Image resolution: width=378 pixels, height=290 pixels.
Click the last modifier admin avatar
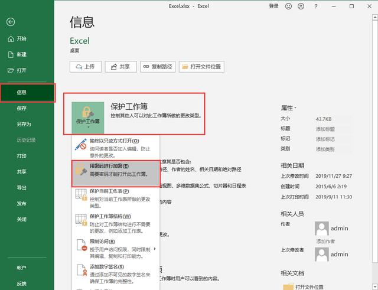coord(321,255)
